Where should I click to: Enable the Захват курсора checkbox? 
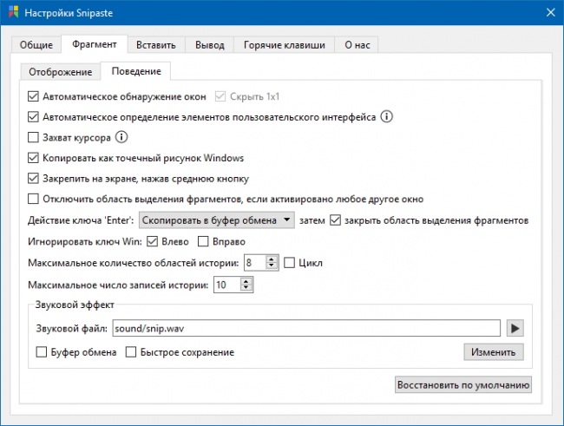33,137
